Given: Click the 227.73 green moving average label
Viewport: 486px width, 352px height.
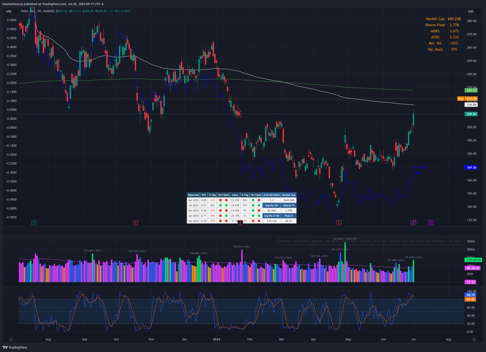Looking at the screenshot, I should tap(471, 91).
